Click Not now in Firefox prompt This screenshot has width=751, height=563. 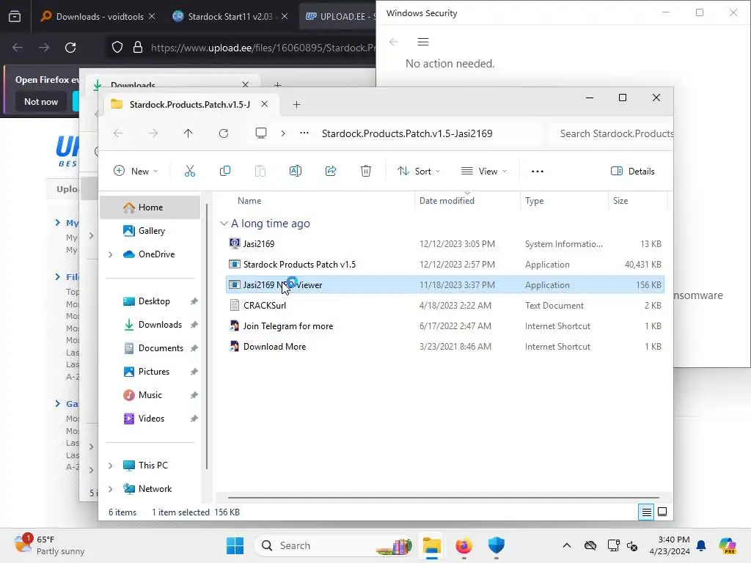(x=41, y=101)
